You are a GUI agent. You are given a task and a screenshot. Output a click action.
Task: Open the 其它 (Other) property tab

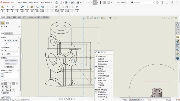10,33
